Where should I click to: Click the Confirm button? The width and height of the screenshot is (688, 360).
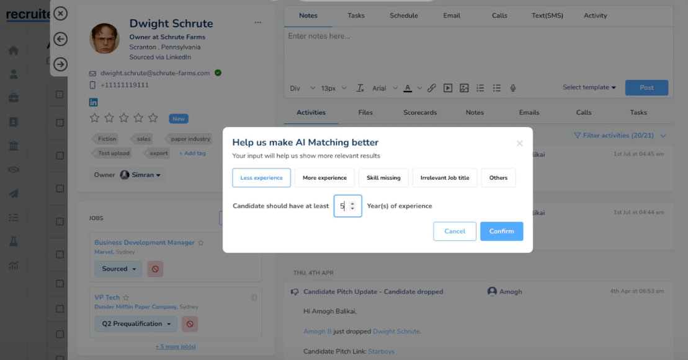501,231
